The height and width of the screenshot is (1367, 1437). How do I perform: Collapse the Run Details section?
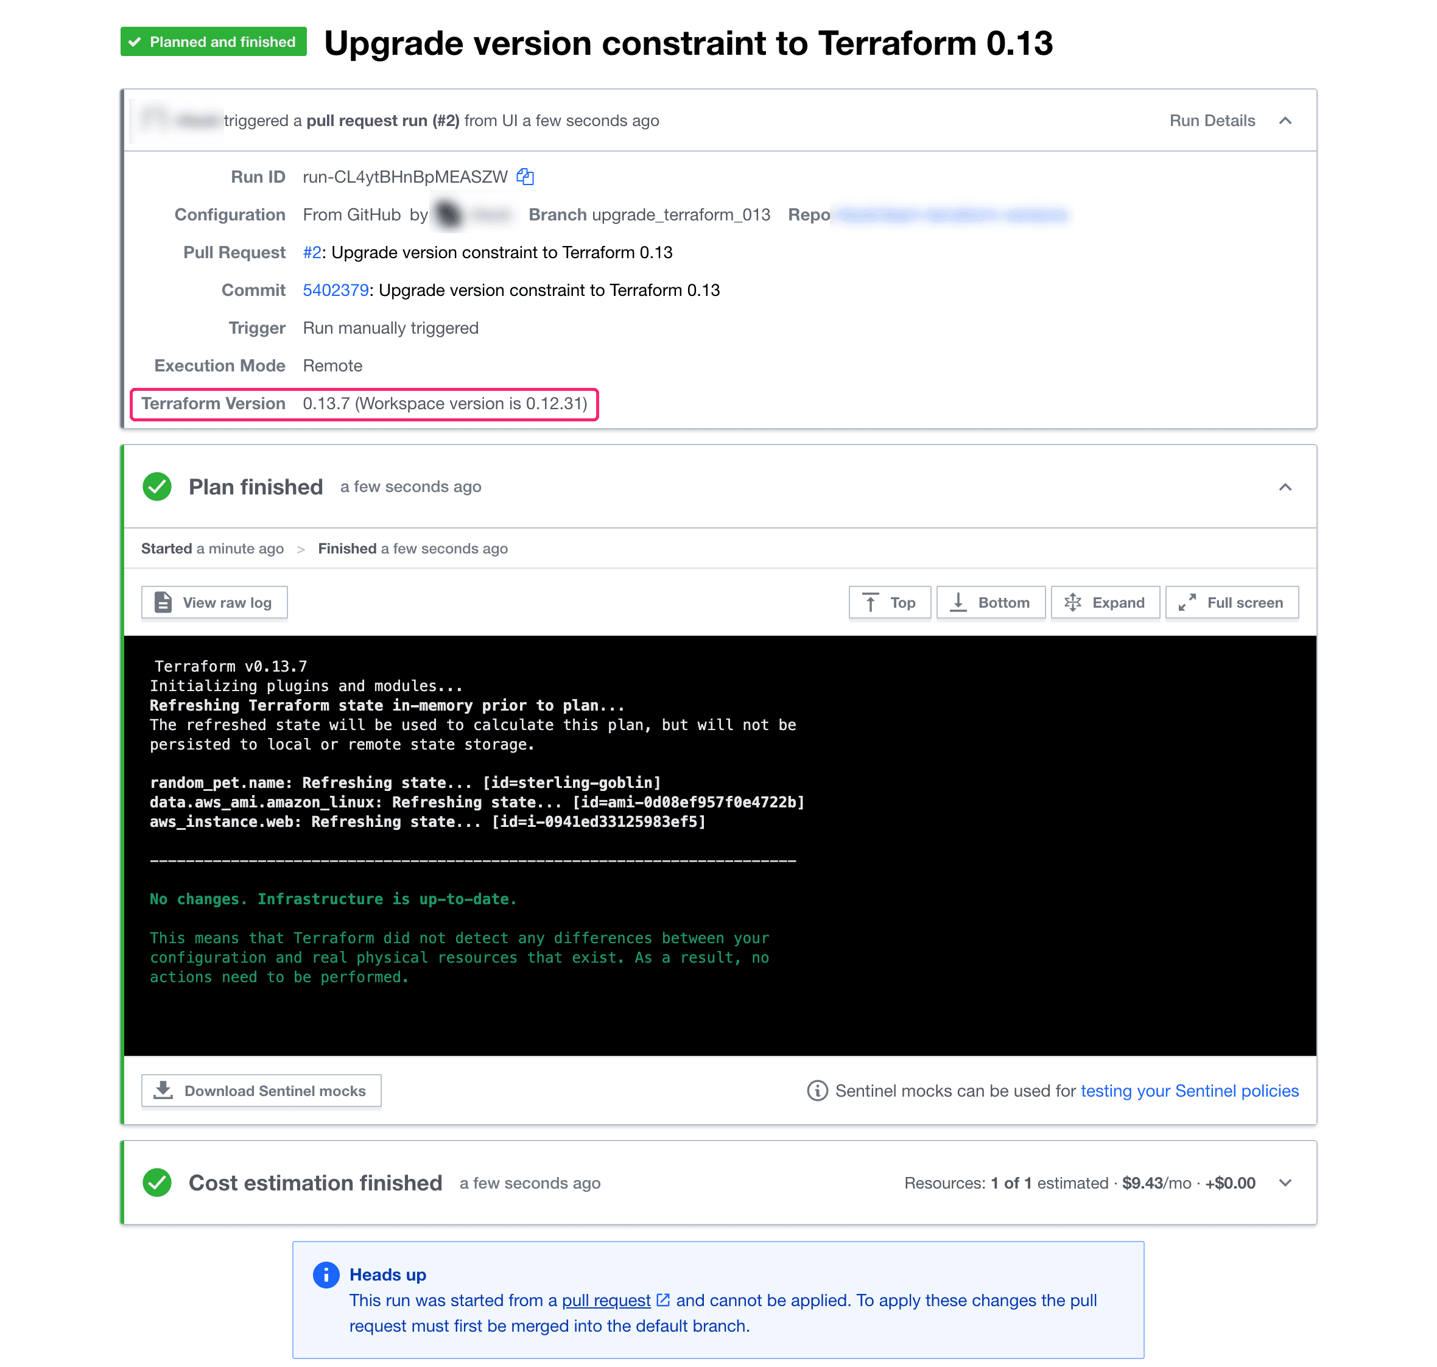point(1285,121)
